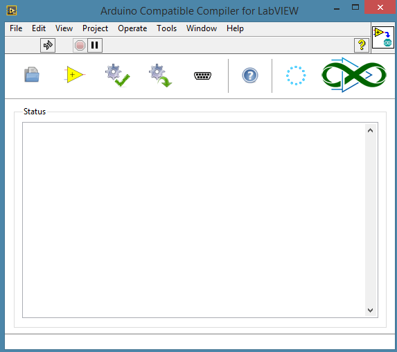Screen dimensions: 397x352
Task: Open the Help menu
Action: point(235,28)
